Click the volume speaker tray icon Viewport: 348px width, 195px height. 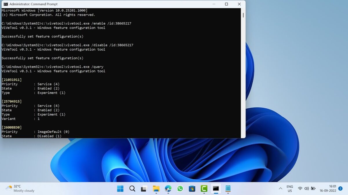307,189
